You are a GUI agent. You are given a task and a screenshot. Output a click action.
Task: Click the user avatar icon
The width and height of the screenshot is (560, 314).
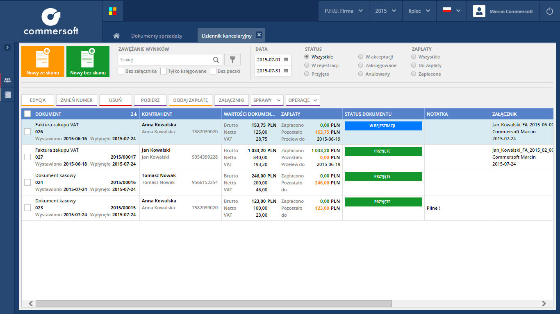coord(479,11)
